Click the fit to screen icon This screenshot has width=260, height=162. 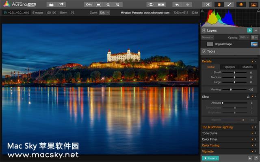coord(98,4)
